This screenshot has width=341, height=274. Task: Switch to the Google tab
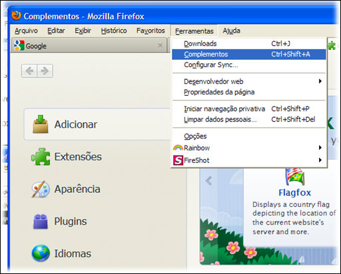89,45
